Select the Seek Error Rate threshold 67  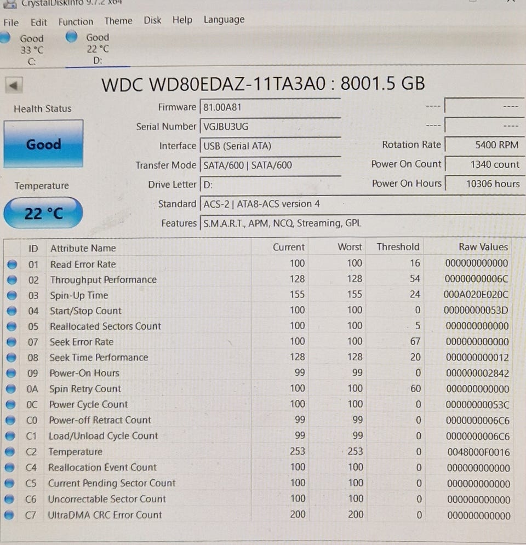pyautogui.click(x=415, y=341)
